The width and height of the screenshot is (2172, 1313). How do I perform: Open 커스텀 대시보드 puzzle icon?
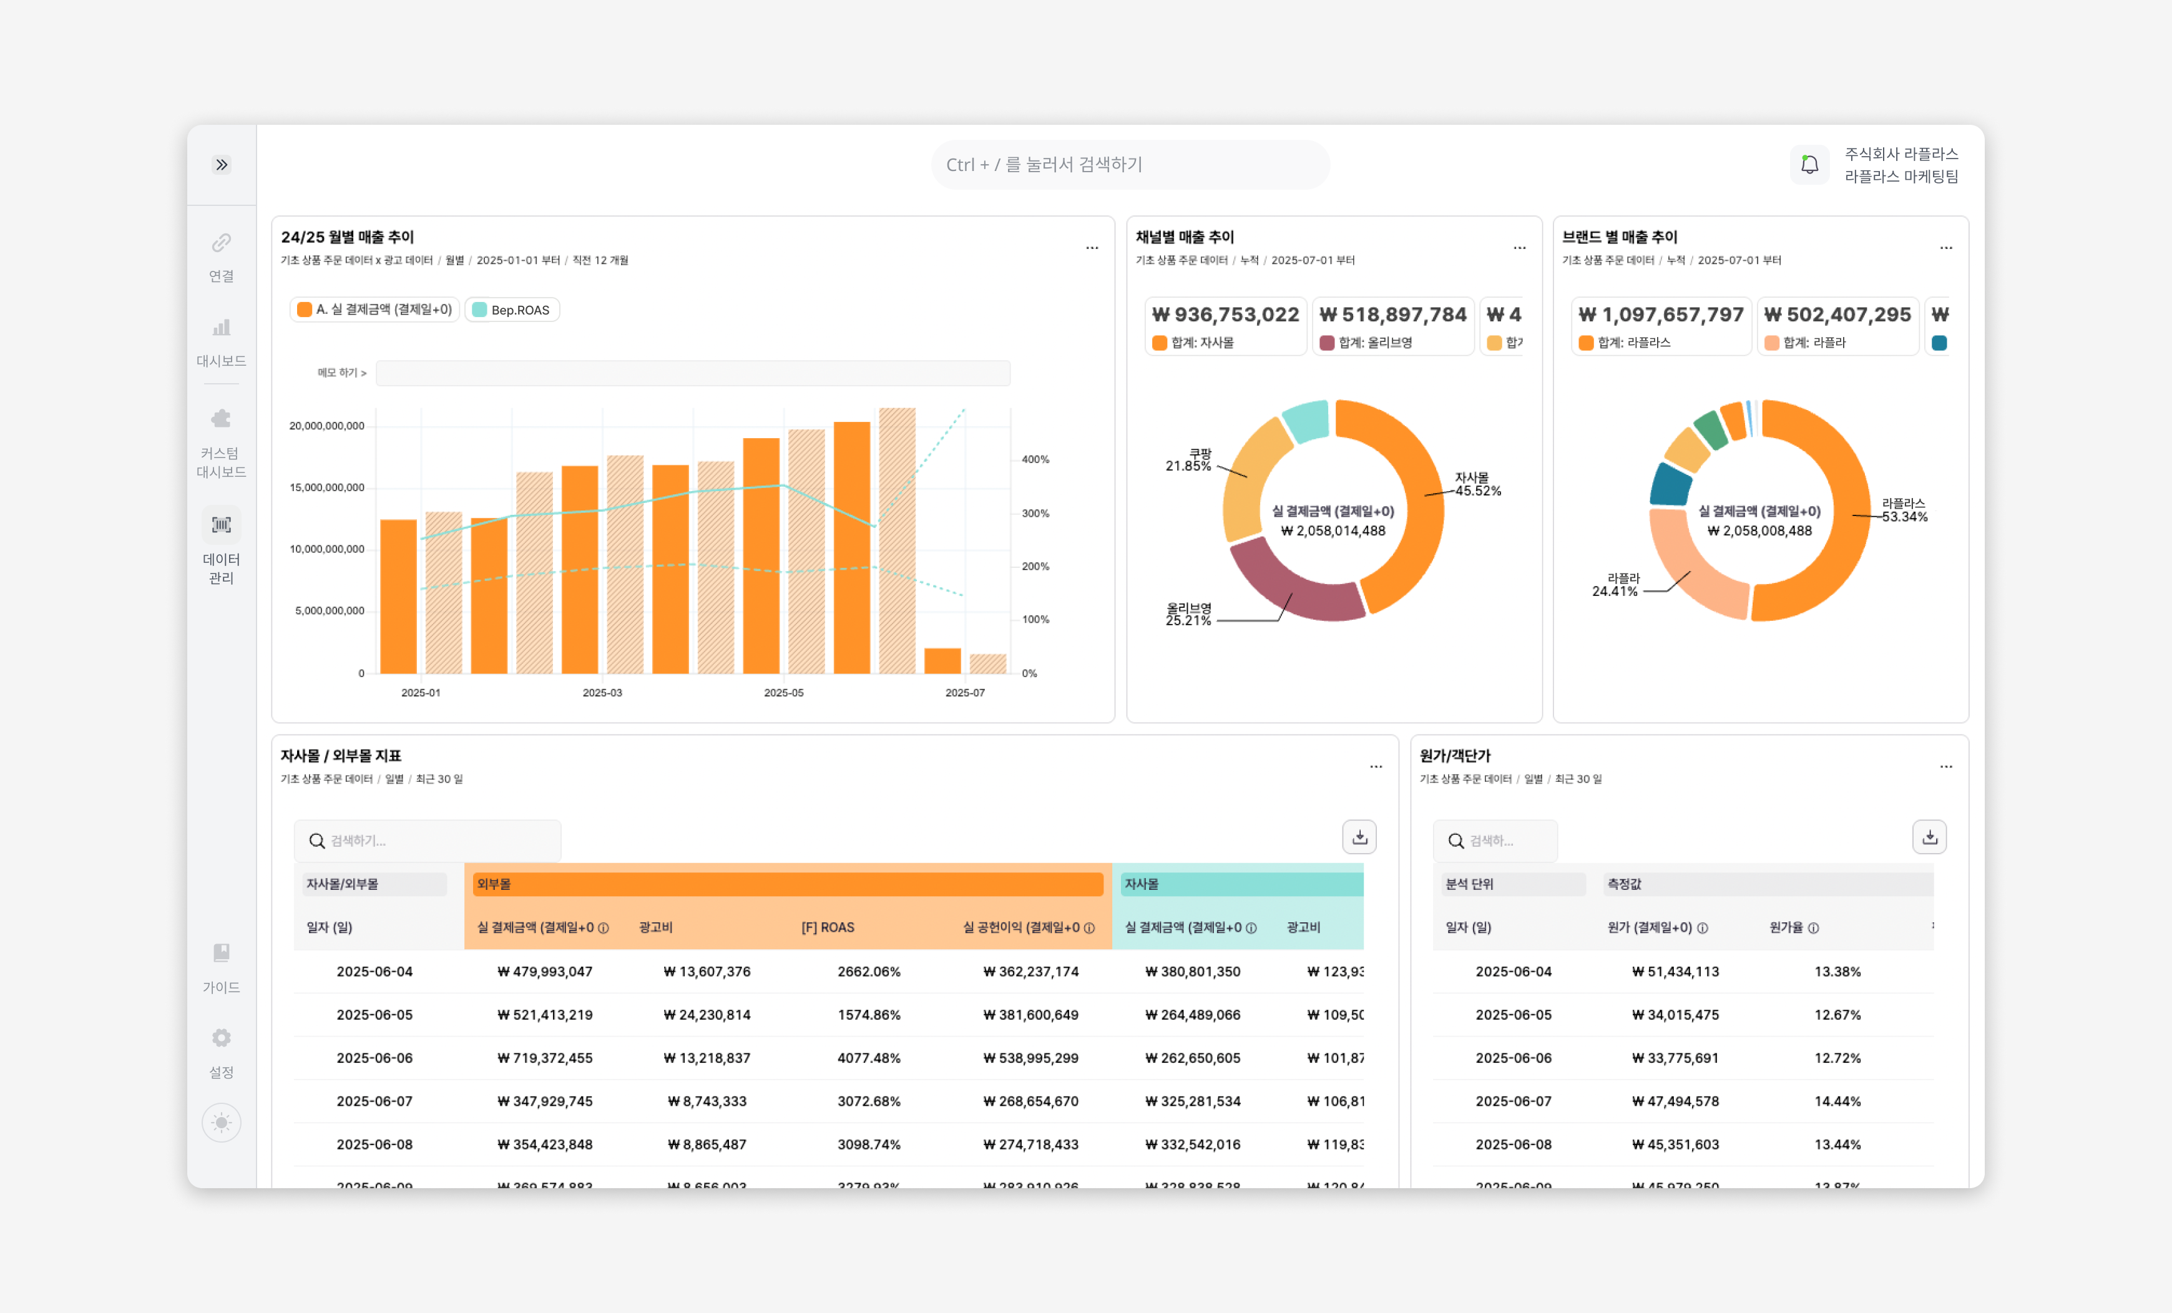221,419
